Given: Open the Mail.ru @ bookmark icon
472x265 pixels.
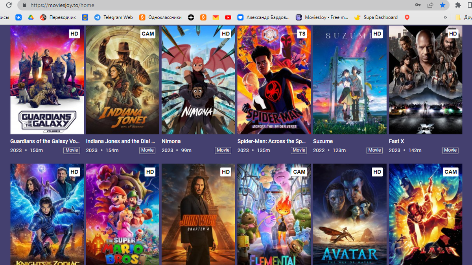Looking at the screenshot, I should [x=85, y=17].
